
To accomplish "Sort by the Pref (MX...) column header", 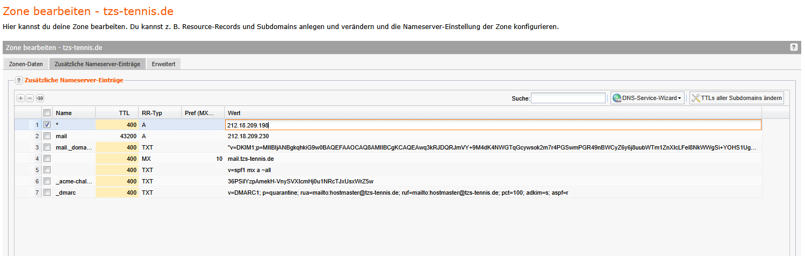I will click(x=203, y=113).
